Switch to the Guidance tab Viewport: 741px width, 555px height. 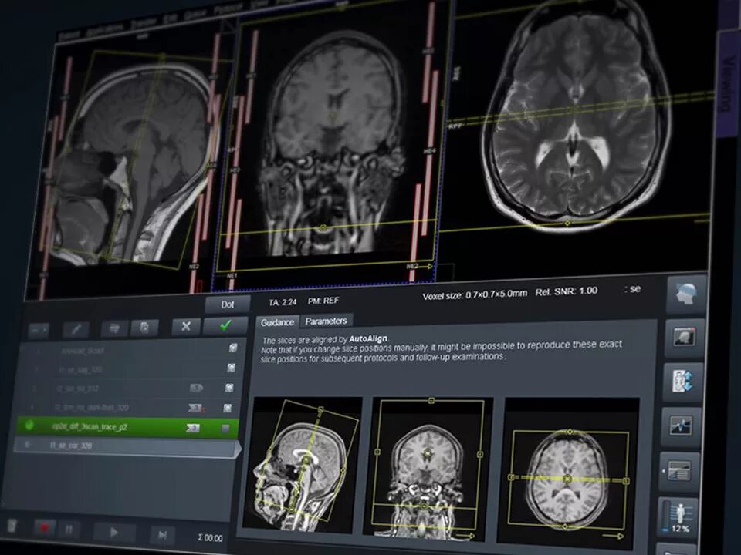277,322
